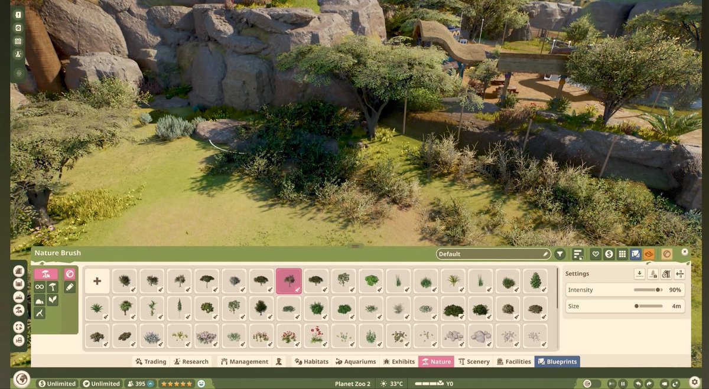Image resolution: width=709 pixels, height=389 pixels.
Task: Open the filter funnel icon
Action: [560, 254]
